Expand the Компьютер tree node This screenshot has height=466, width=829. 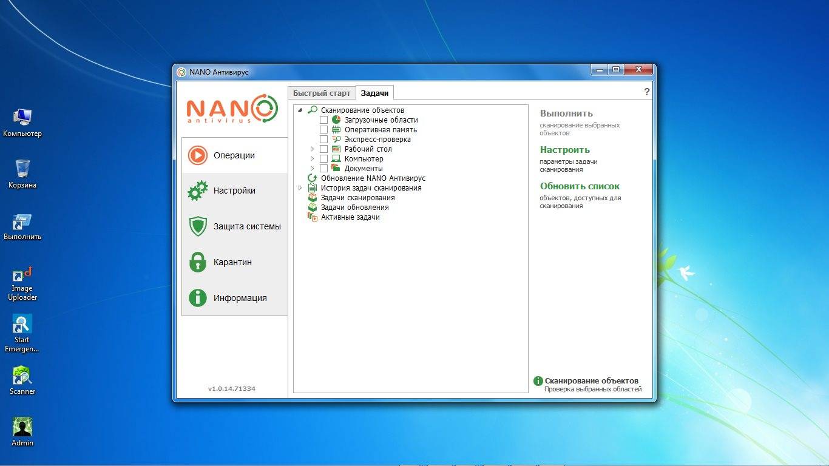coord(313,158)
